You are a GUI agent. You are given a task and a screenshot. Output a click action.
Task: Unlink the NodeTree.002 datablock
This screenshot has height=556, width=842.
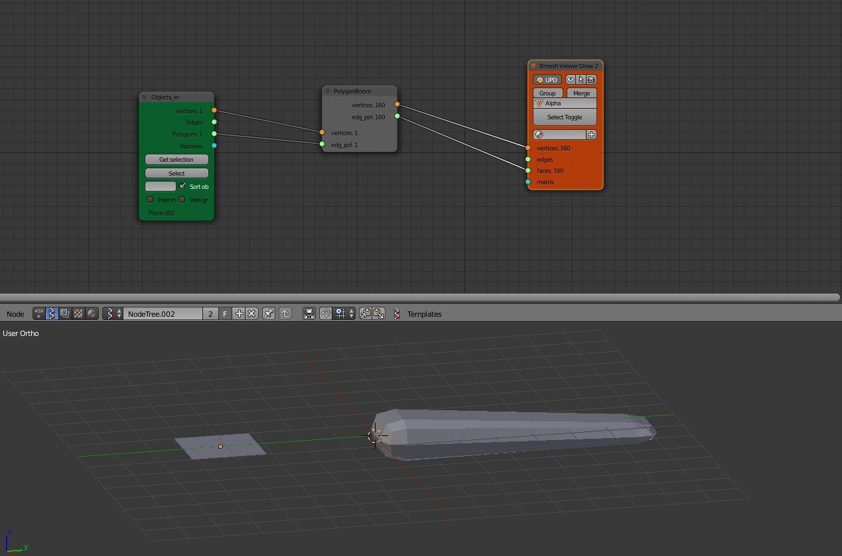[251, 313]
